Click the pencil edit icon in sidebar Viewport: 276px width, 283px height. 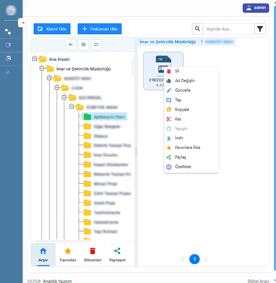pos(8,72)
